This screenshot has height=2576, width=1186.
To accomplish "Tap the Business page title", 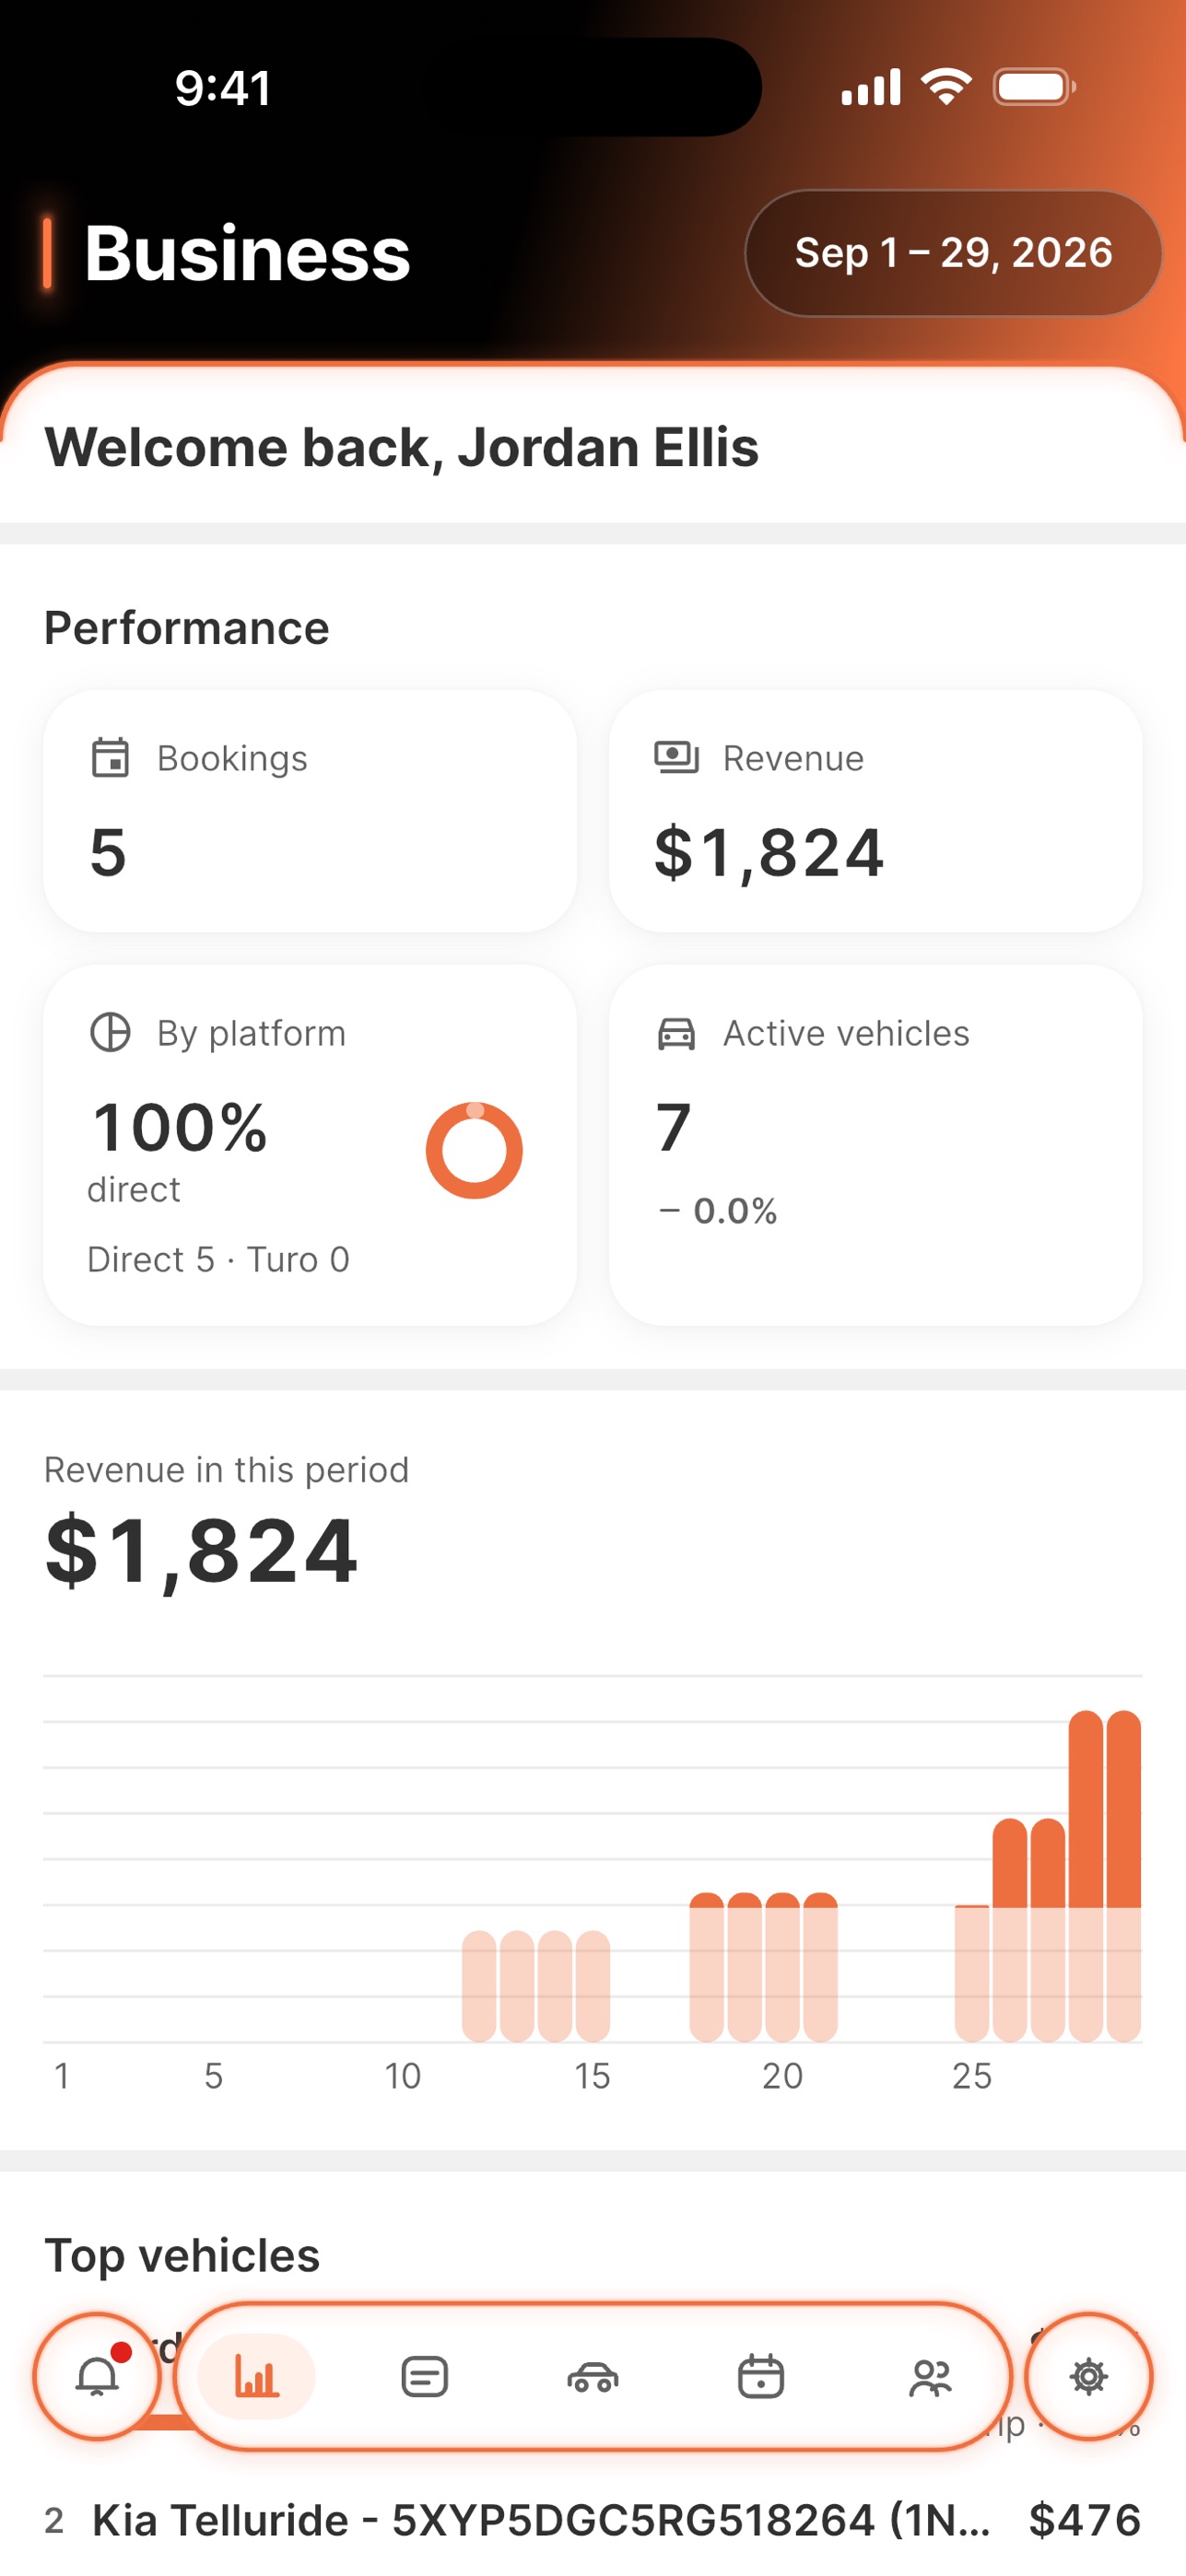I will click(247, 253).
